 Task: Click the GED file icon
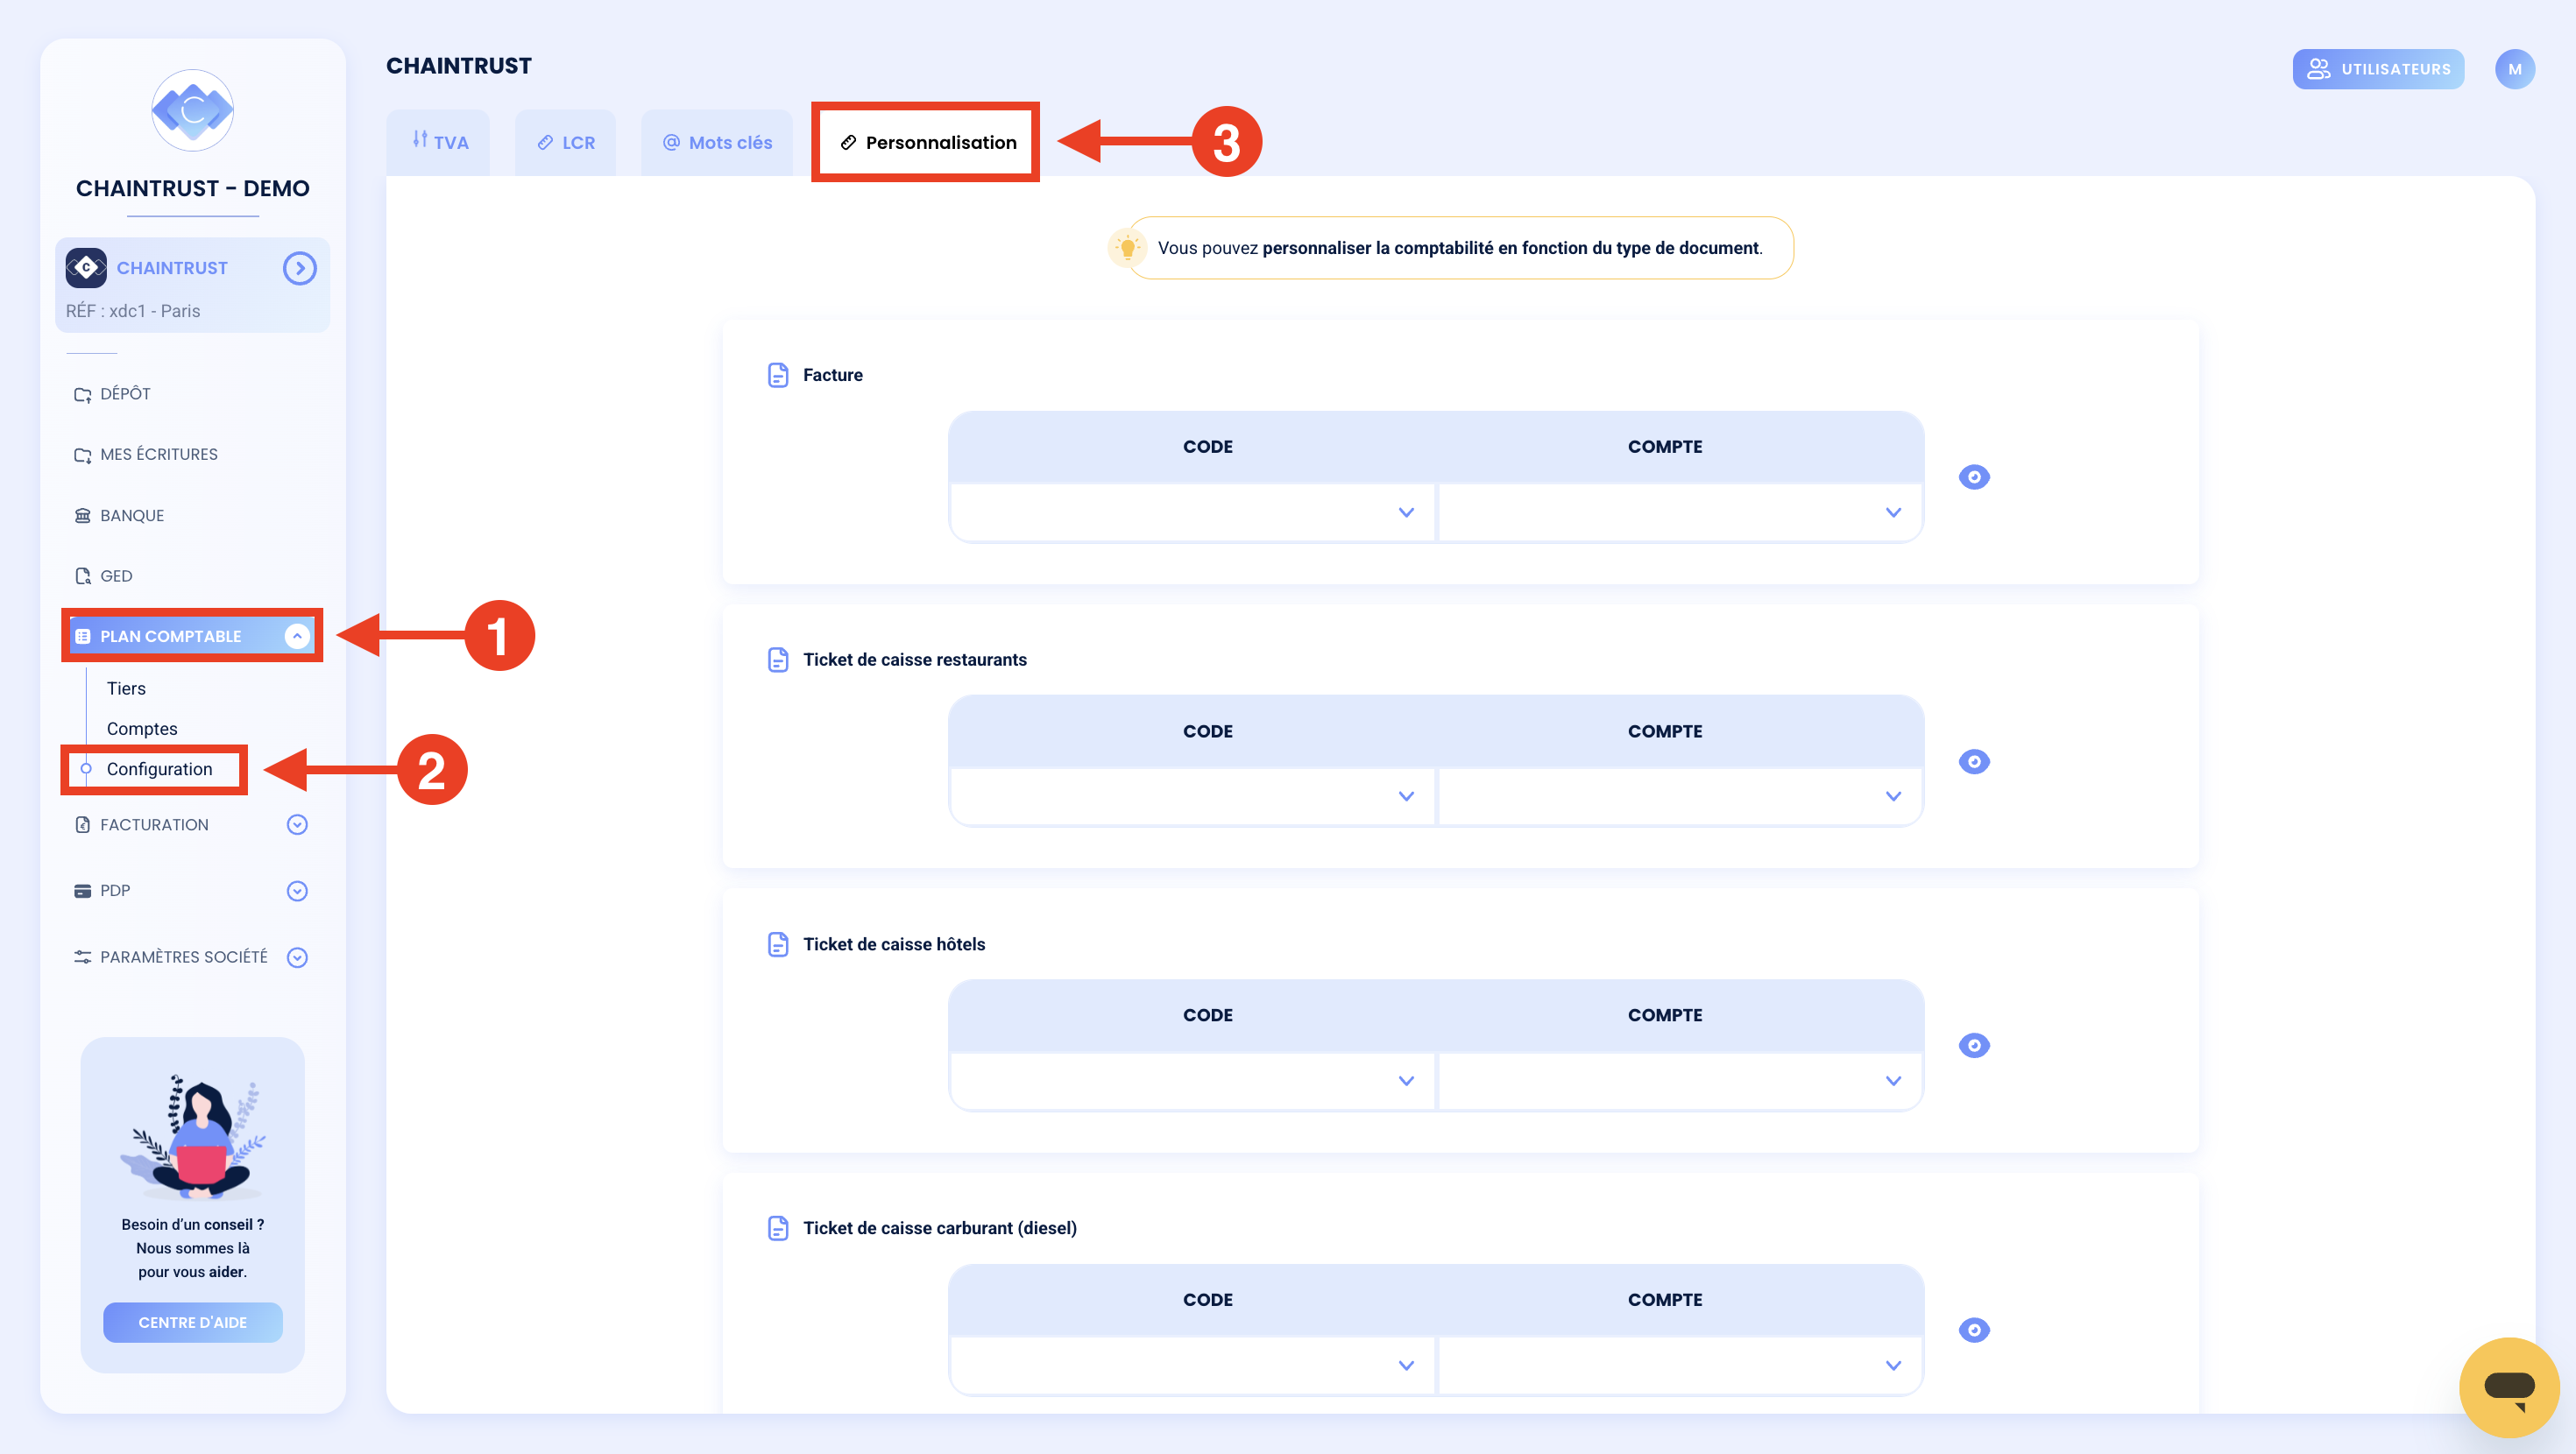coord(83,576)
